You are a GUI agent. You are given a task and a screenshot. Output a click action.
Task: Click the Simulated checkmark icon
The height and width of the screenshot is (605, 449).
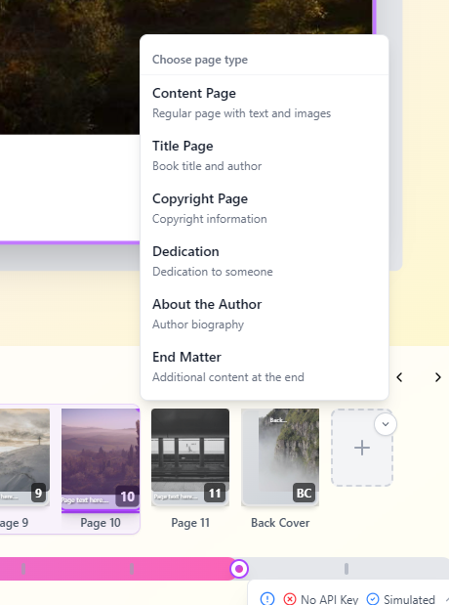click(373, 599)
